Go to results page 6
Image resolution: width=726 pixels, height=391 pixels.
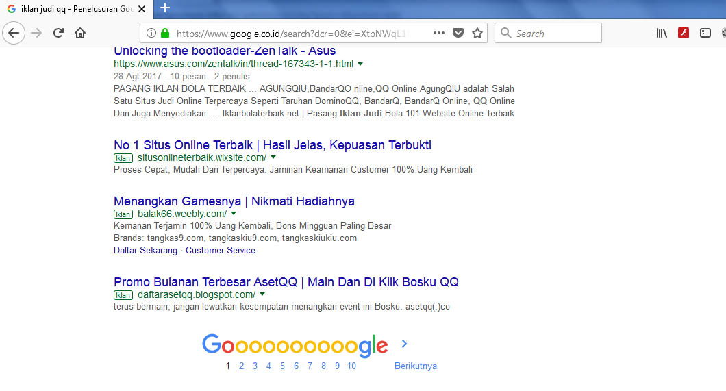[296, 366]
